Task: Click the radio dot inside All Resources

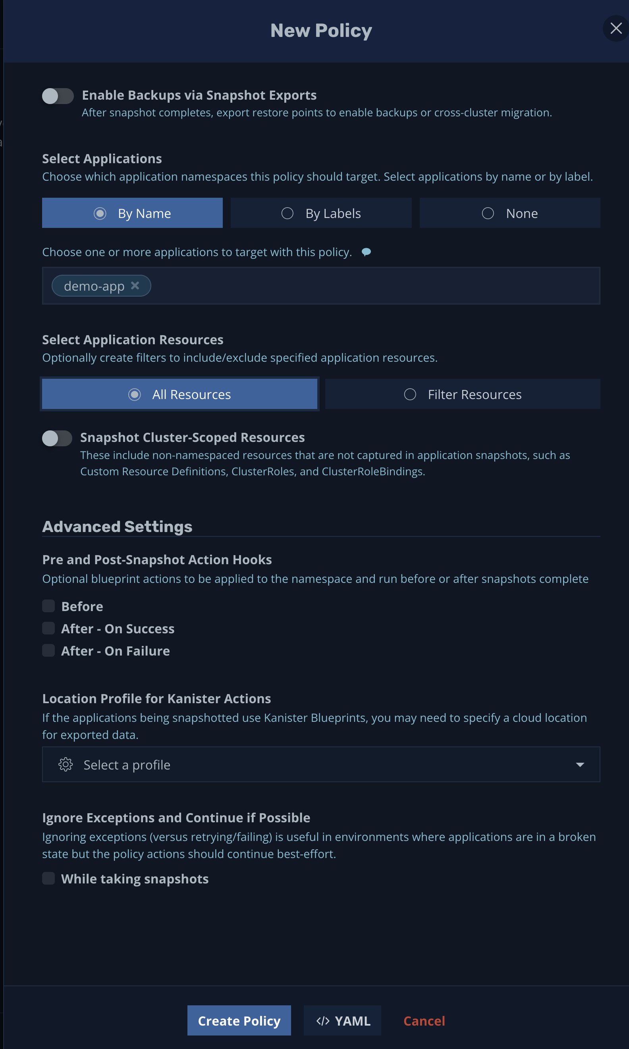Action: (134, 394)
